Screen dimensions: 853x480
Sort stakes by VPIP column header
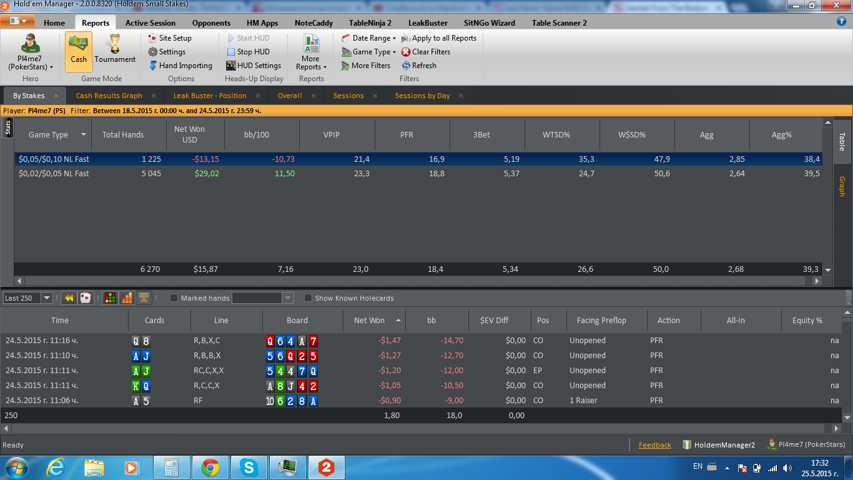click(338, 135)
